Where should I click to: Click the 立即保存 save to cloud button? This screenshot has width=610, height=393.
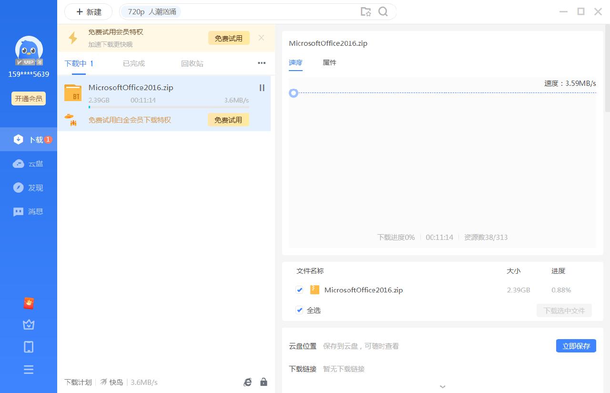576,346
